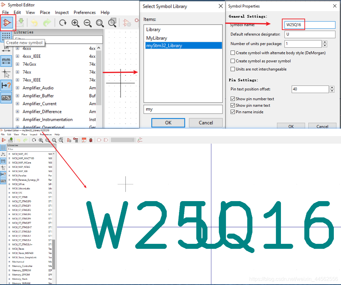Expand MCU_NXP_LPC library in bottom editor
This screenshot has height=285, width=341.
pos(9,154)
